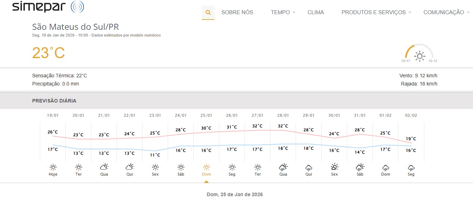Select today's sunny weather icon (Hoje)

(x=53, y=167)
